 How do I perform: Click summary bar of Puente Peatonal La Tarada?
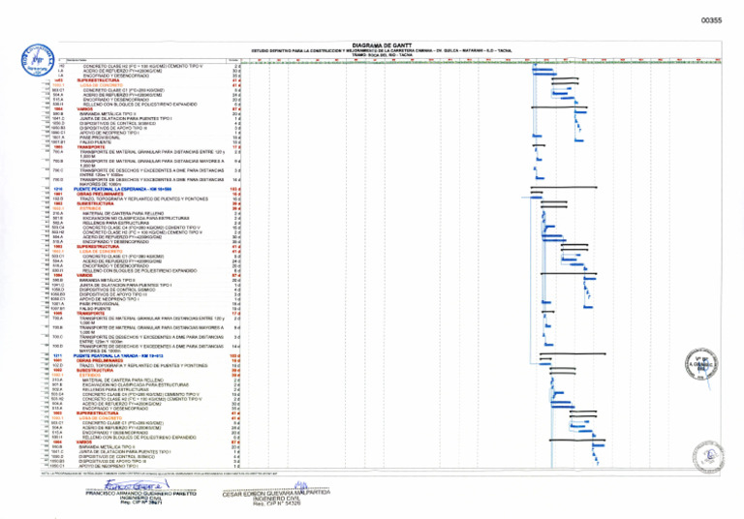coord(573,353)
